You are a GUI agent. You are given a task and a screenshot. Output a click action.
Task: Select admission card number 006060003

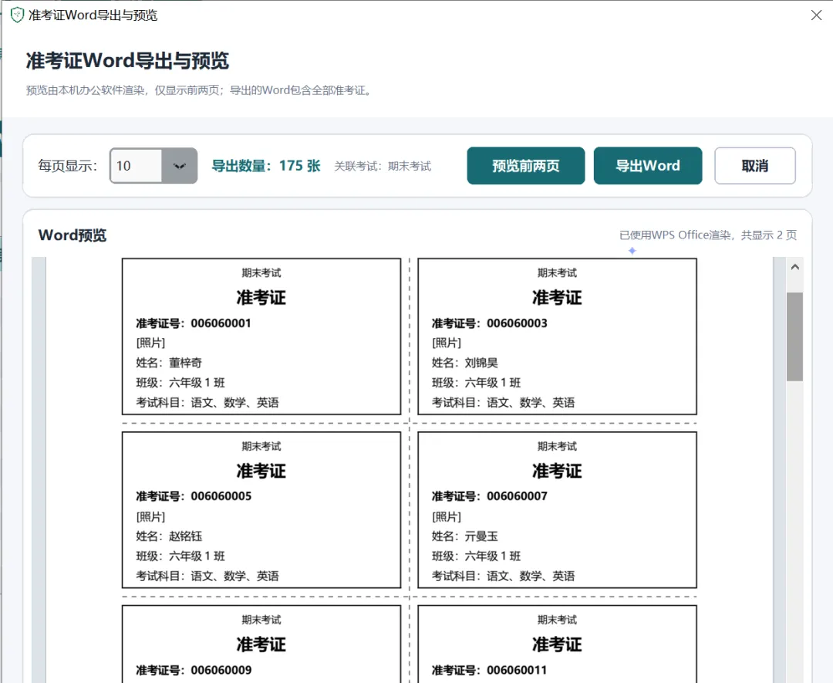pos(489,323)
